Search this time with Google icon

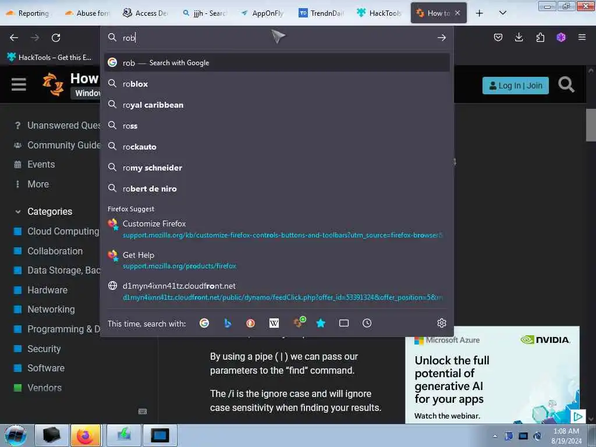pyautogui.click(x=204, y=323)
